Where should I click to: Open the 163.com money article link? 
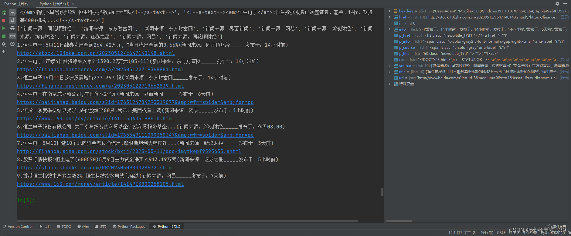(x=100, y=184)
